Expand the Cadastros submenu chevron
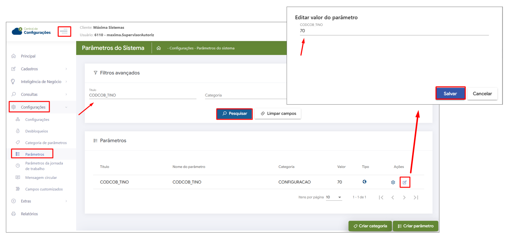This screenshot has height=237, width=508. coord(66,69)
